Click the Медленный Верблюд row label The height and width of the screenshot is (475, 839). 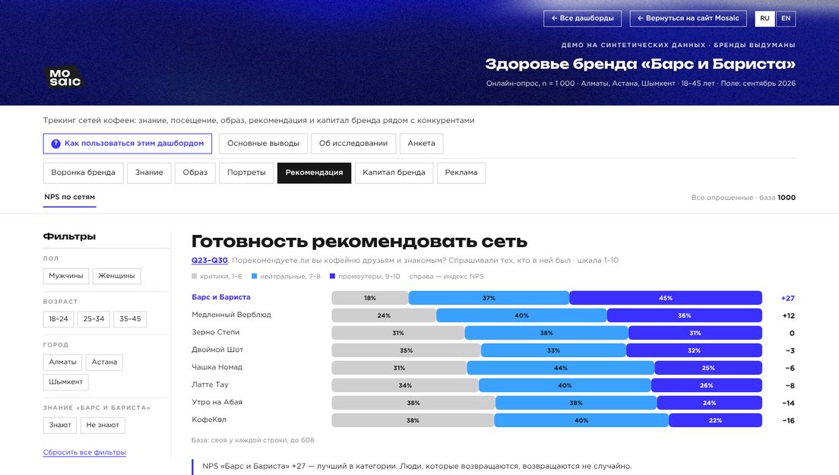[x=231, y=315]
